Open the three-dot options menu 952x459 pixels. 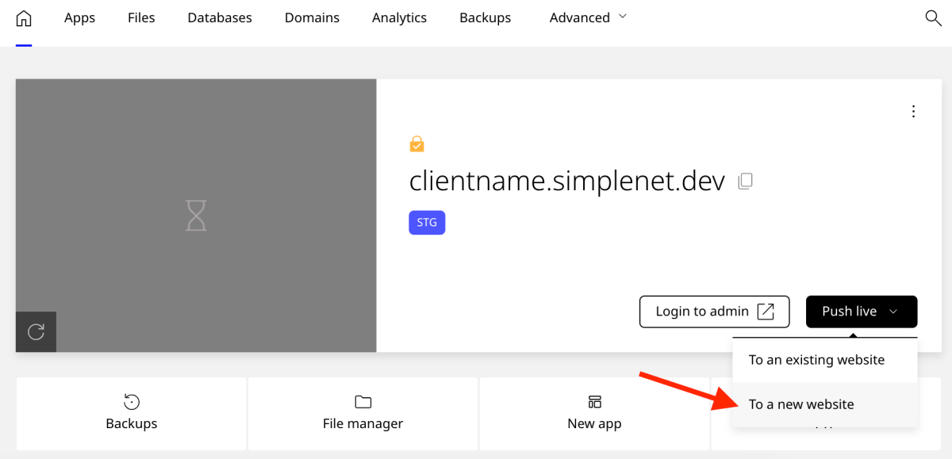point(913,112)
